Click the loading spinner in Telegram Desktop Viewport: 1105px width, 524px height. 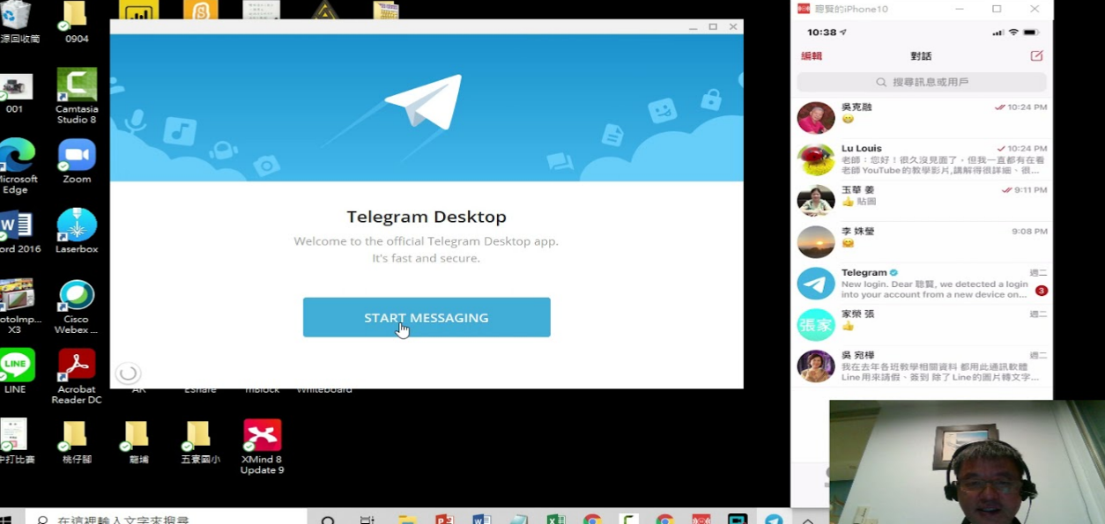(128, 373)
